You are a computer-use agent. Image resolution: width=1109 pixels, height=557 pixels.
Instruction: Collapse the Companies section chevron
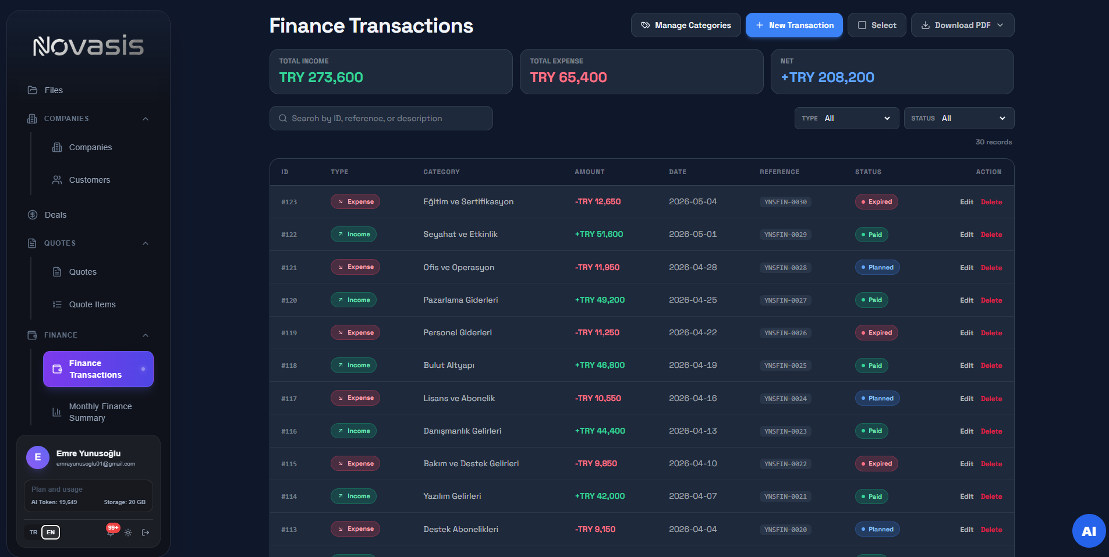146,119
